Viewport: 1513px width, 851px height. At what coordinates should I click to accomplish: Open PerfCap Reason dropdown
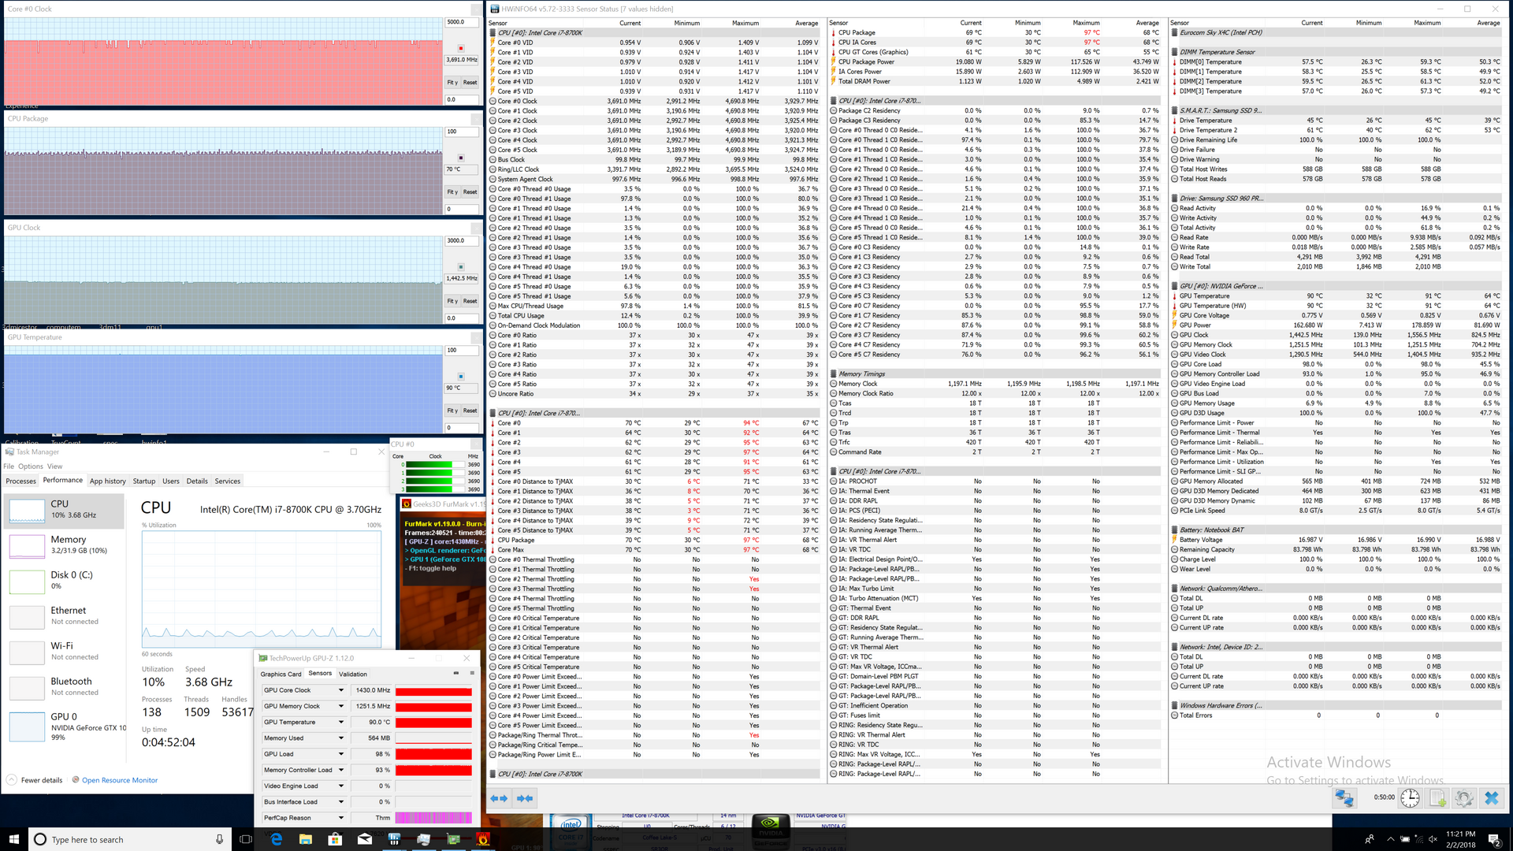[x=341, y=818]
